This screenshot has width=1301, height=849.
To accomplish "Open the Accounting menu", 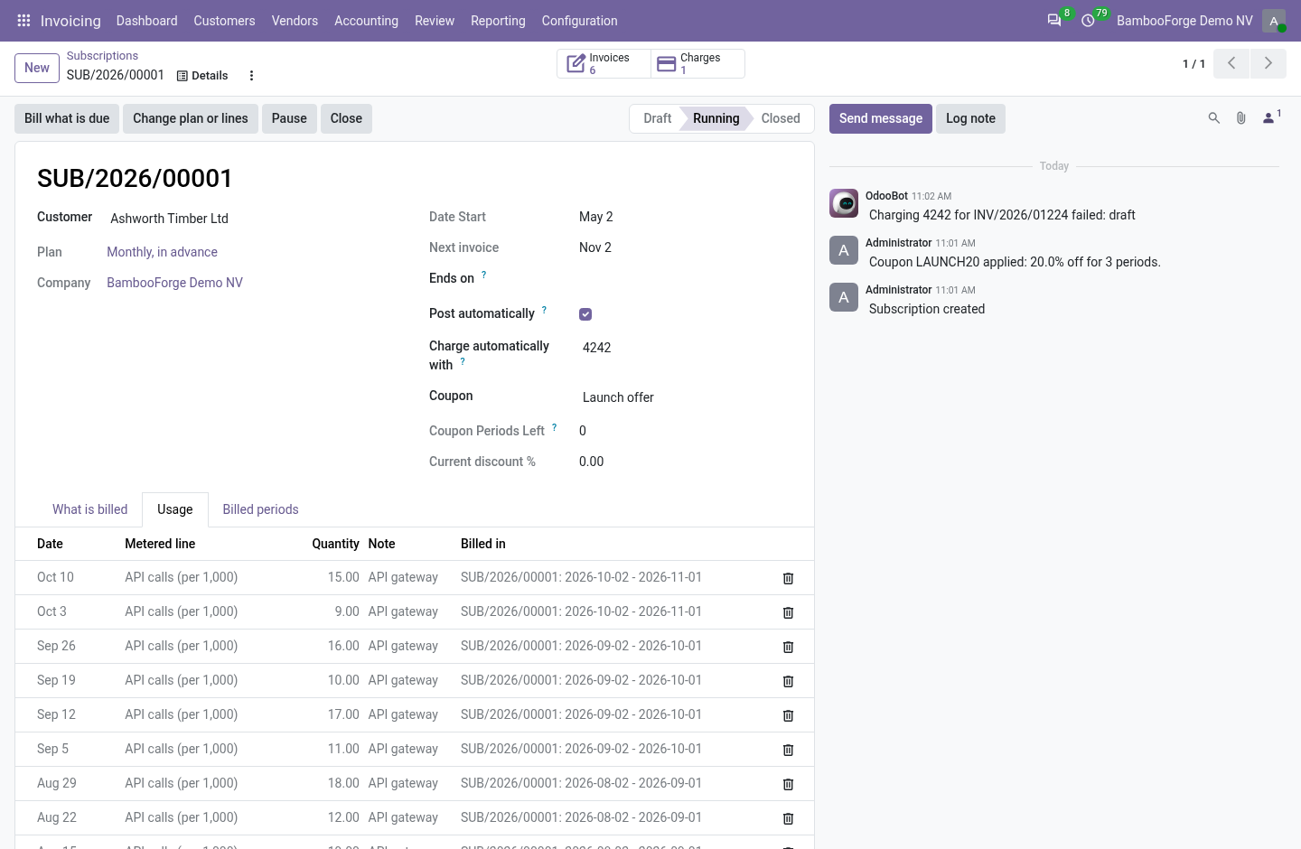I will click(x=366, y=21).
